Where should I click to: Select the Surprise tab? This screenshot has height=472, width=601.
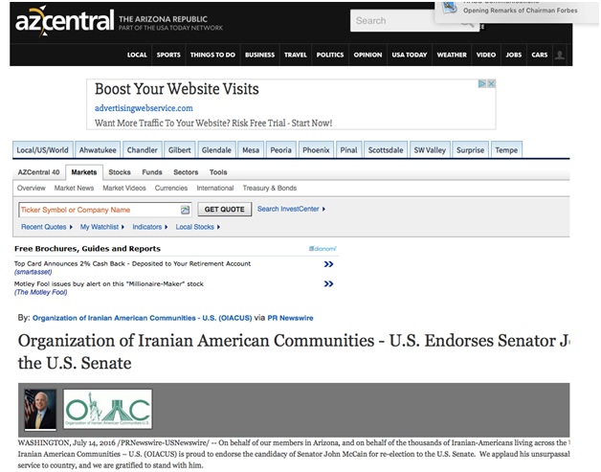pyautogui.click(x=470, y=150)
